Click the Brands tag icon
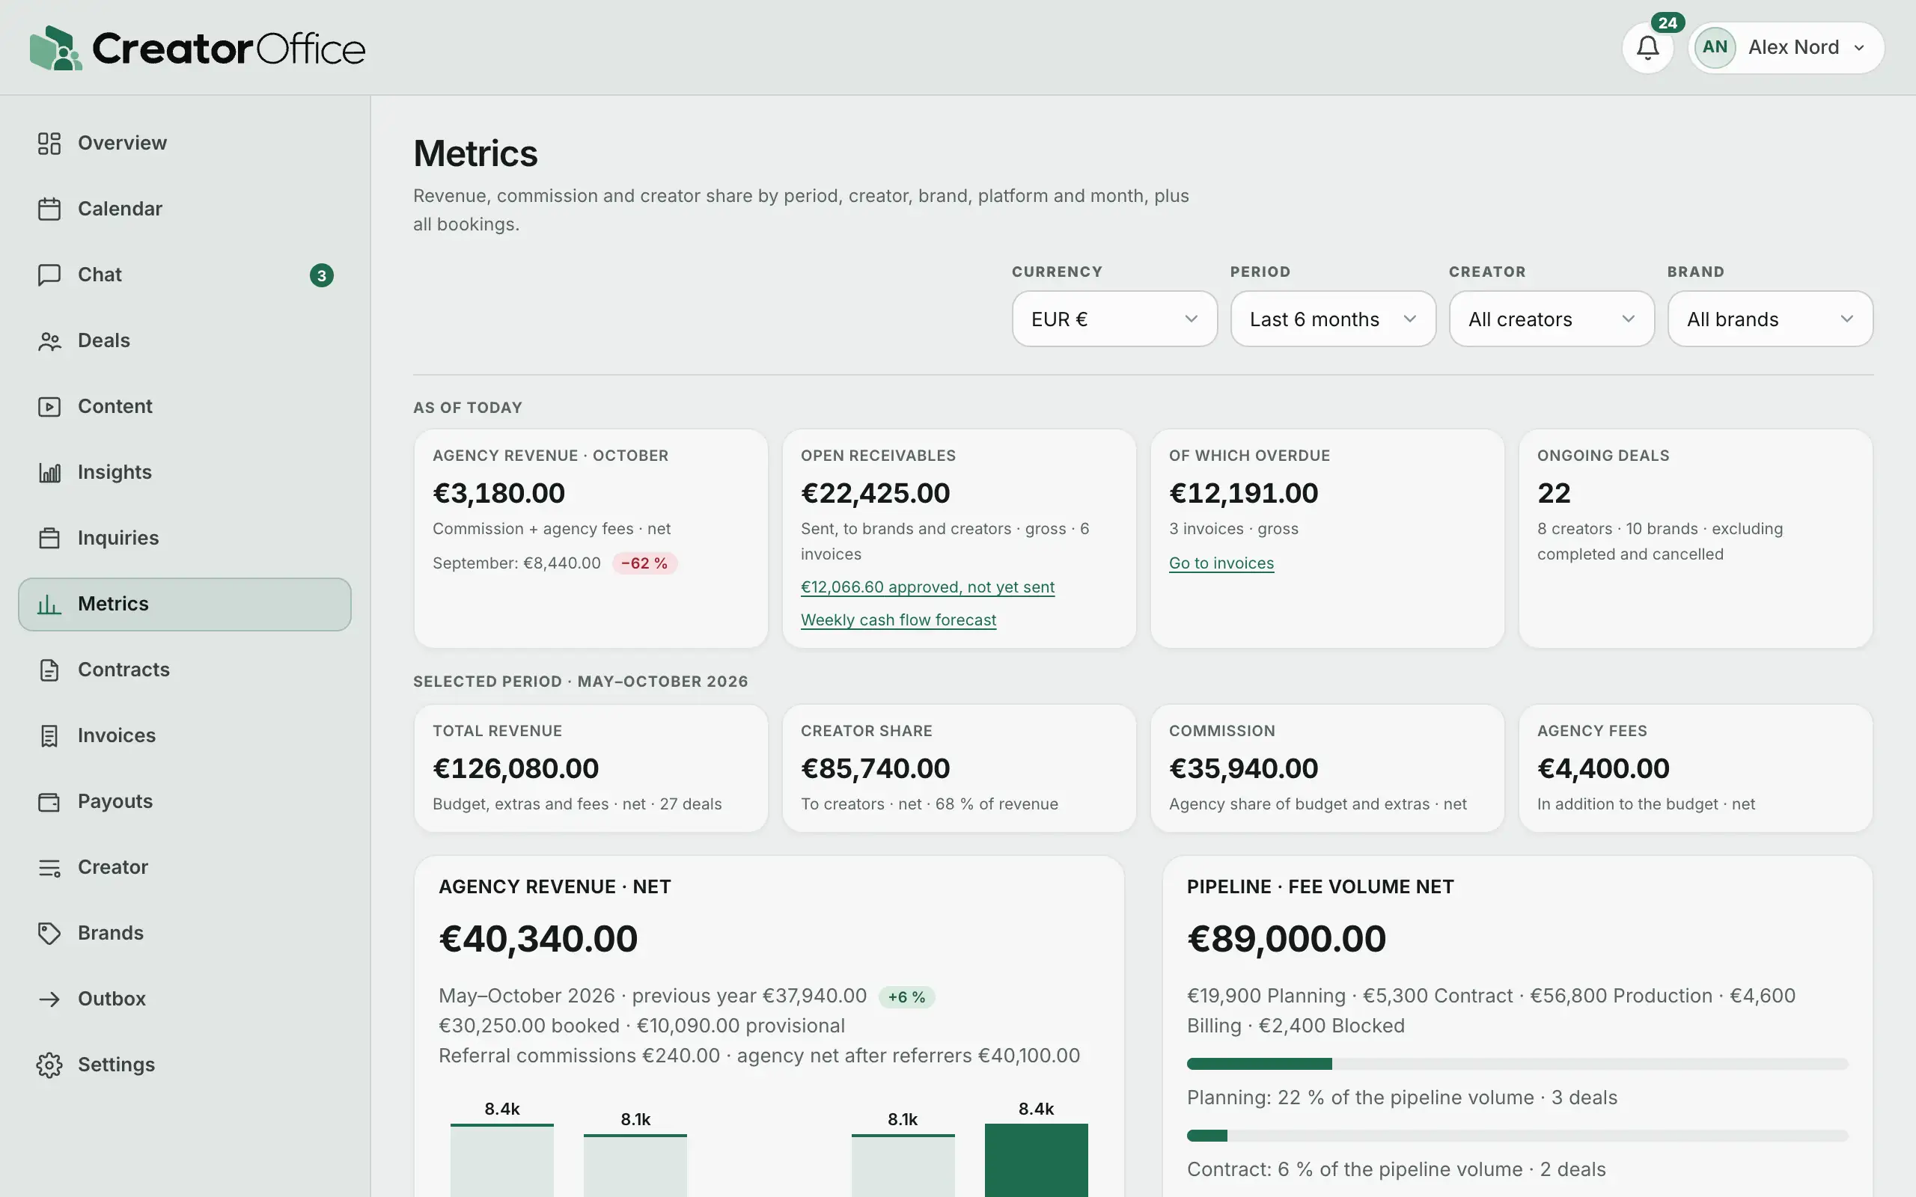The image size is (1916, 1197). pyautogui.click(x=49, y=933)
